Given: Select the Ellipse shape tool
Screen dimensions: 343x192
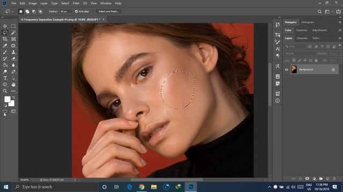Looking at the screenshot, I should (x=5, y=84).
